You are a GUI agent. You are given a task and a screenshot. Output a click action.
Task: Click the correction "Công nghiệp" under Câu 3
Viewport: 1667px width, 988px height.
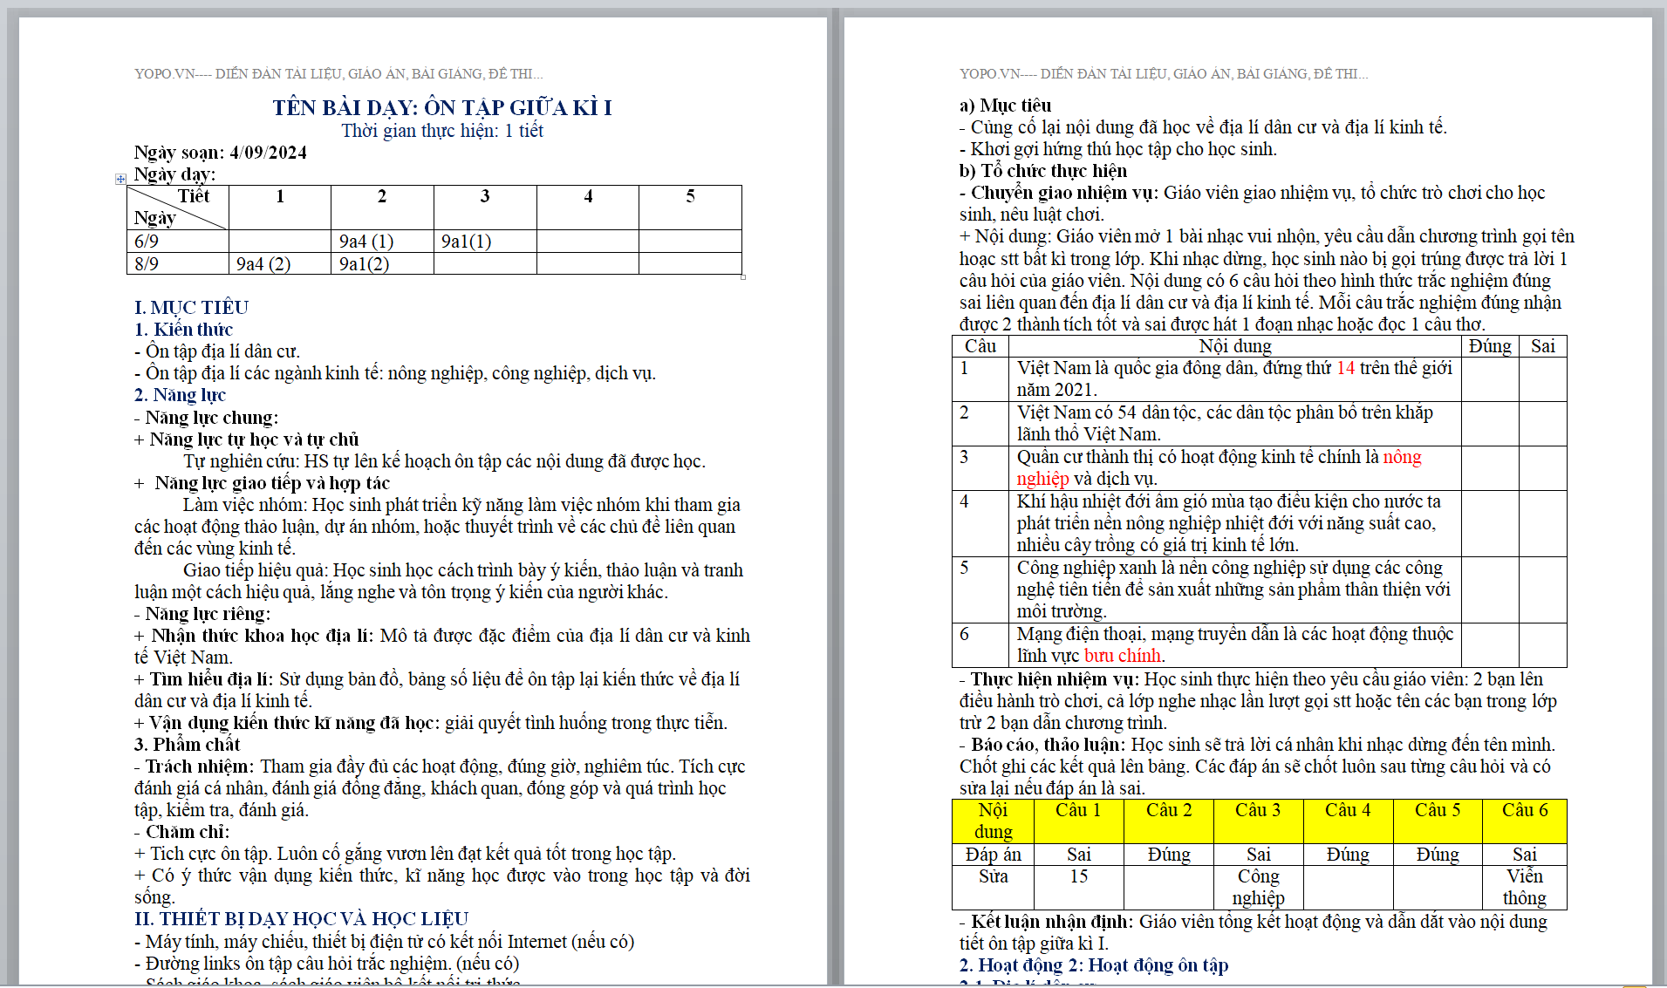[x=1258, y=887]
